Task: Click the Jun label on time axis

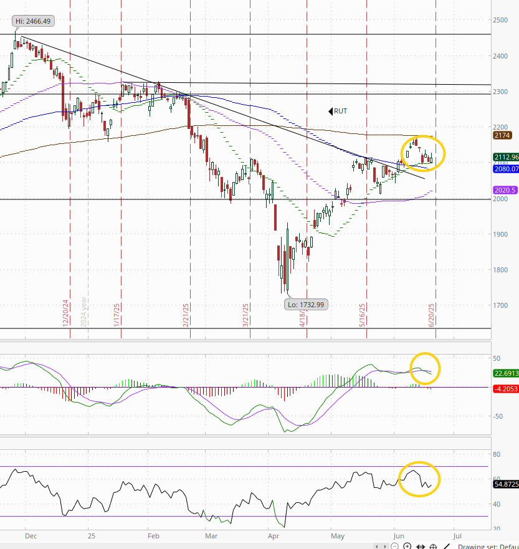Action: tap(399, 536)
